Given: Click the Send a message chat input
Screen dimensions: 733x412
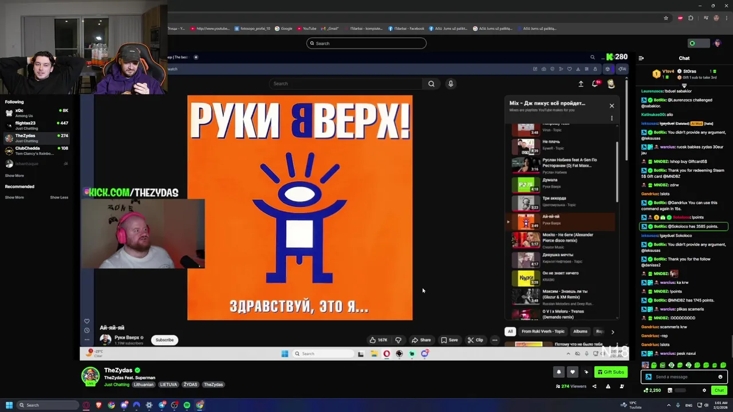Looking at the screenshot, I should [684, 377].
